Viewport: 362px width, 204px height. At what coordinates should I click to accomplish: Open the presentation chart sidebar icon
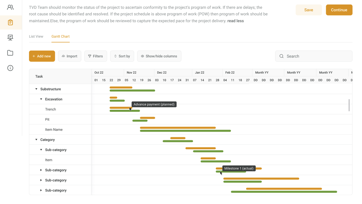[x=10, y=38]
